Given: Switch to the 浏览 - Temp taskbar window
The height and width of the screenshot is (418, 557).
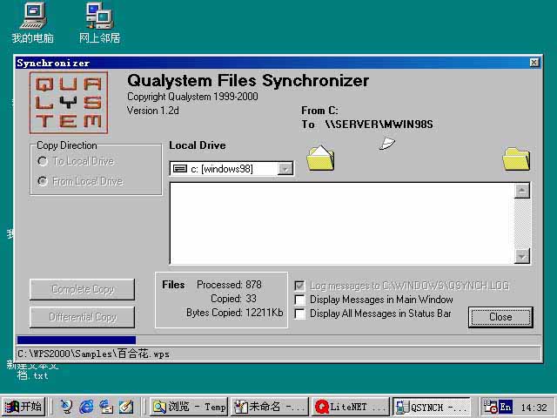Looking at the screenshot, I should (x=189, y=407).
